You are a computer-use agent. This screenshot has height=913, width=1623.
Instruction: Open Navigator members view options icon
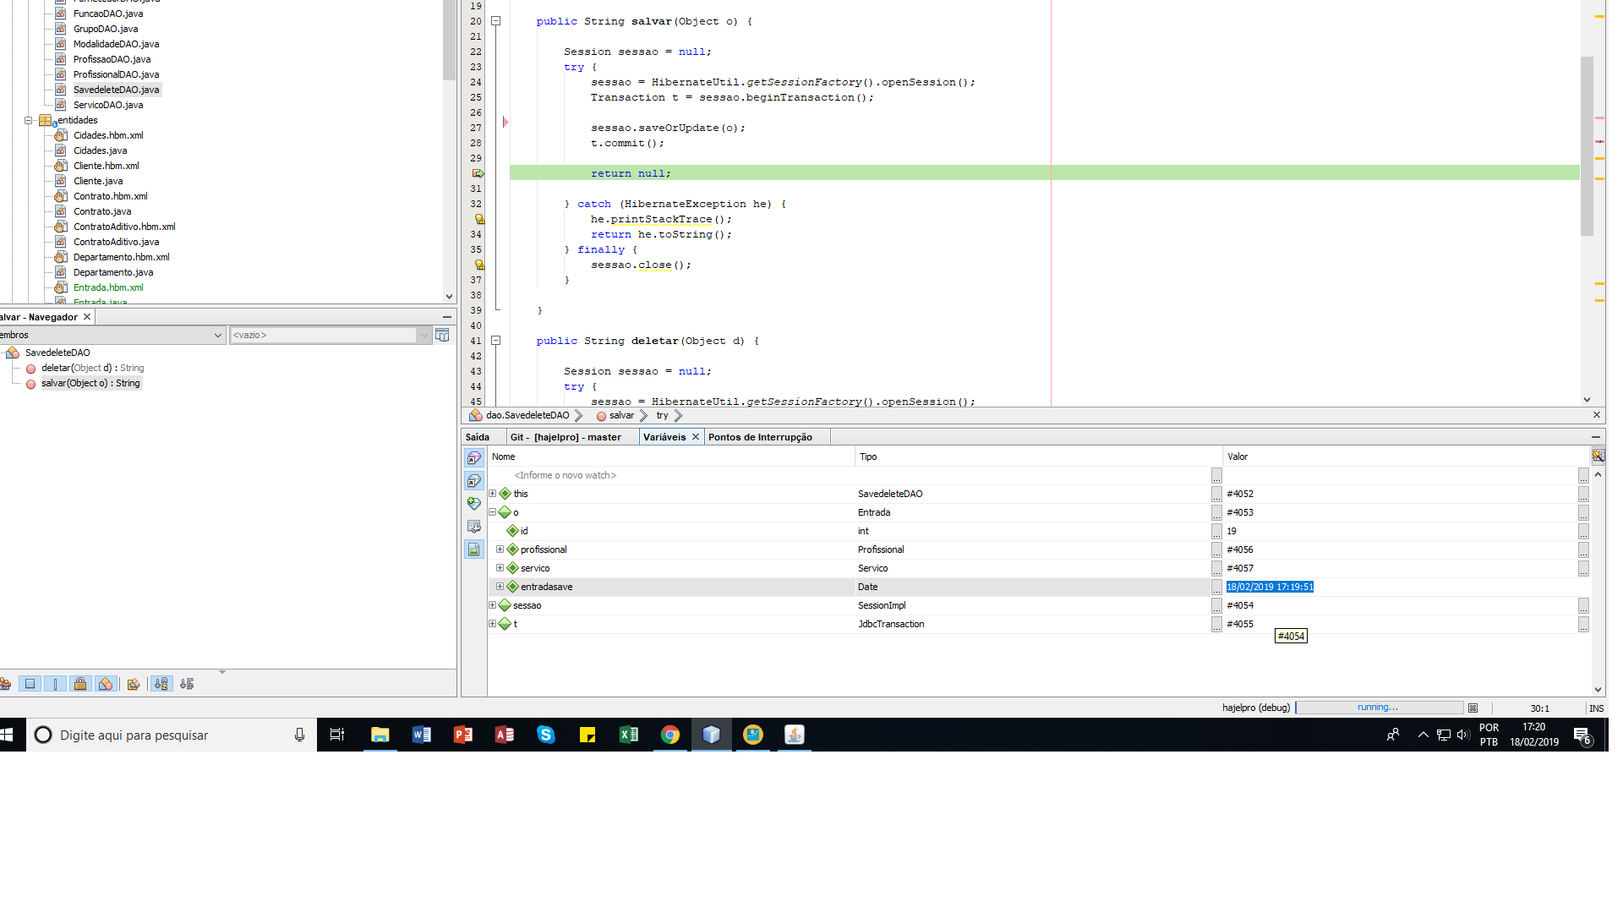(442, 336)
